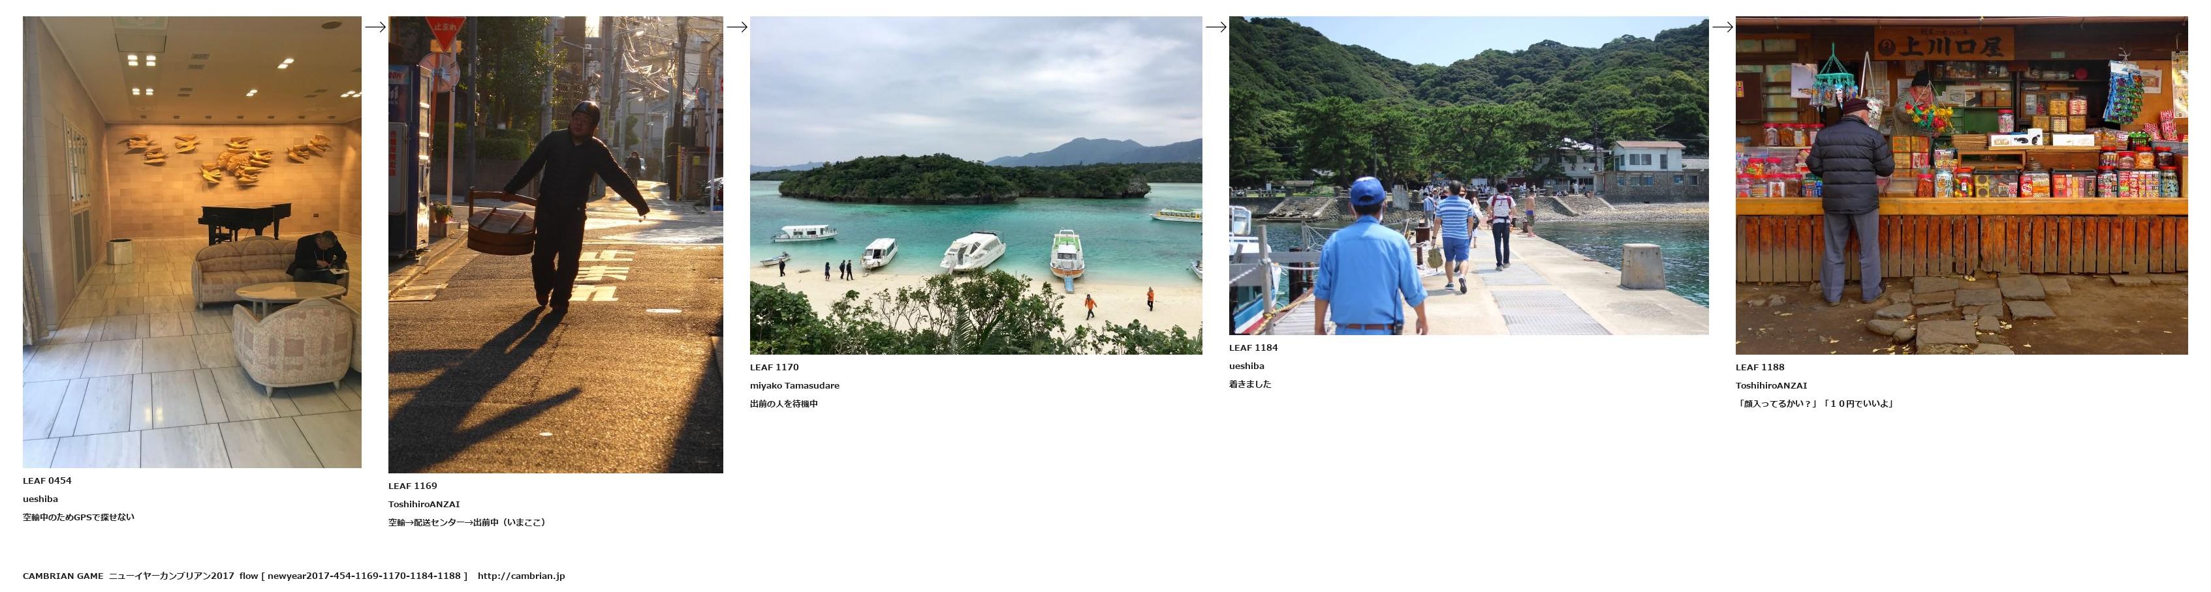
Task: Open the turquoise bay boats photo
Action: point(976,186)
